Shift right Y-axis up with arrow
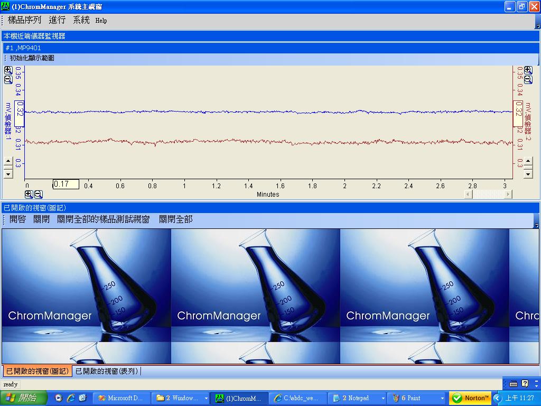541x406 pixels. [528, 161]
